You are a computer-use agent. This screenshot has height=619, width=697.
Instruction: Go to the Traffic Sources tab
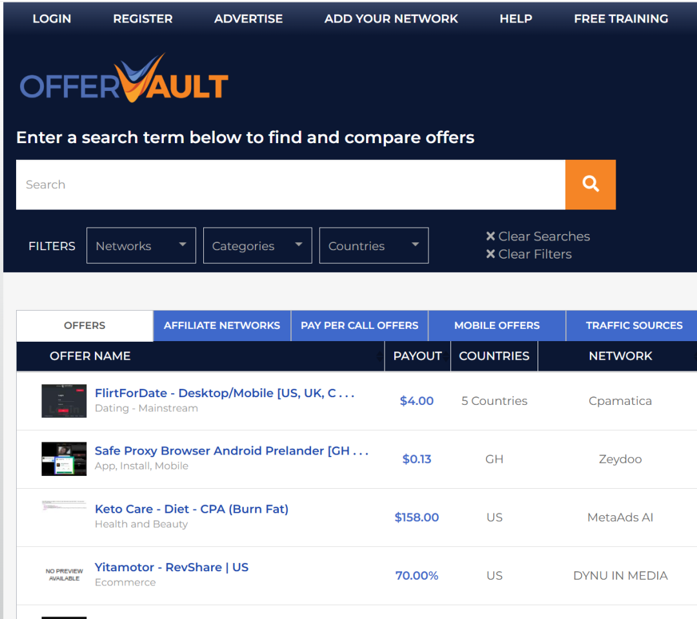633,326
